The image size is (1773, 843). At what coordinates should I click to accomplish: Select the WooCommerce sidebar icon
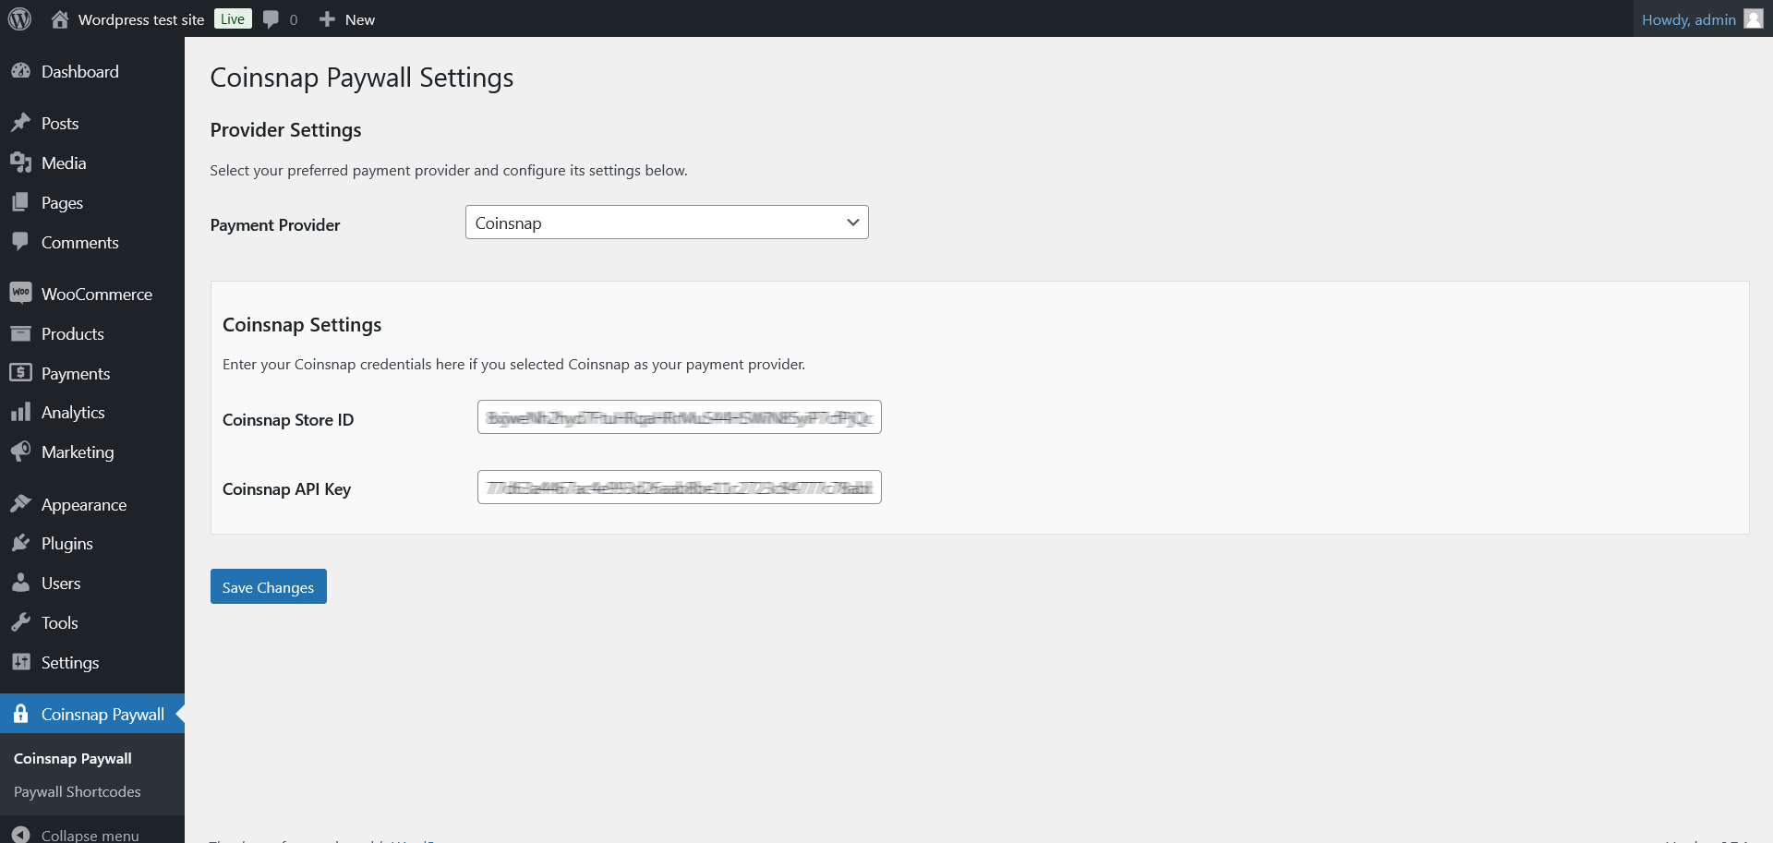coord(22,293)
